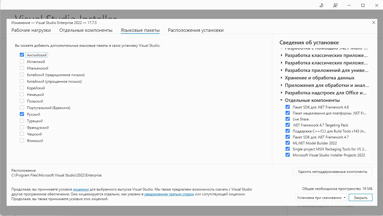Check the Португальский (Бразилия) pack
The height and width of the screenshot is (216, 383).
coord(22,108)
